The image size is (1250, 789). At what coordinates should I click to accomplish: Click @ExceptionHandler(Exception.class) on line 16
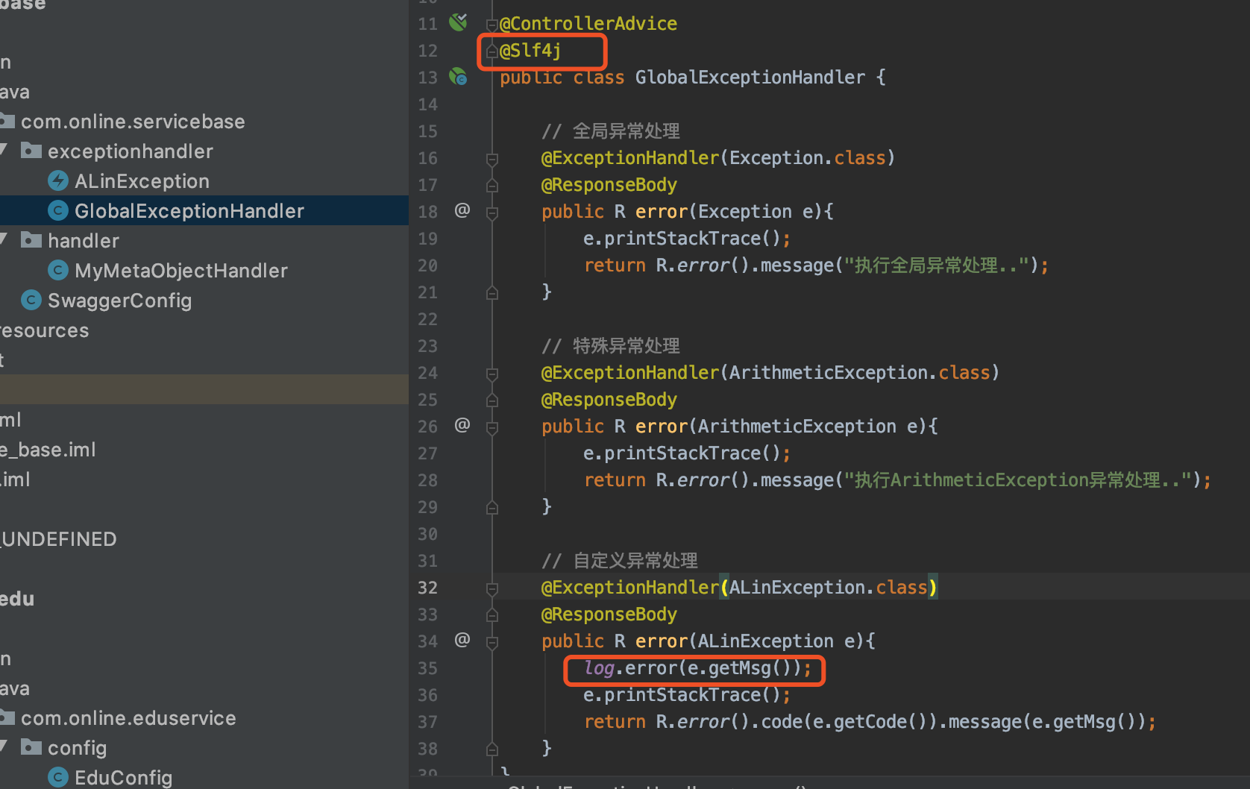(718, 157)
